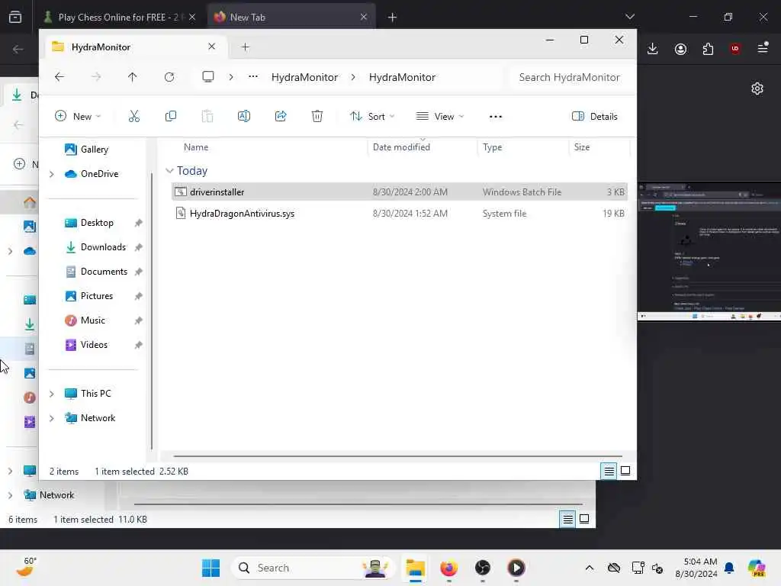Switch to large thumbnails view layout
The width and height of the screenshot is (781, 586).
click(625, 471)
